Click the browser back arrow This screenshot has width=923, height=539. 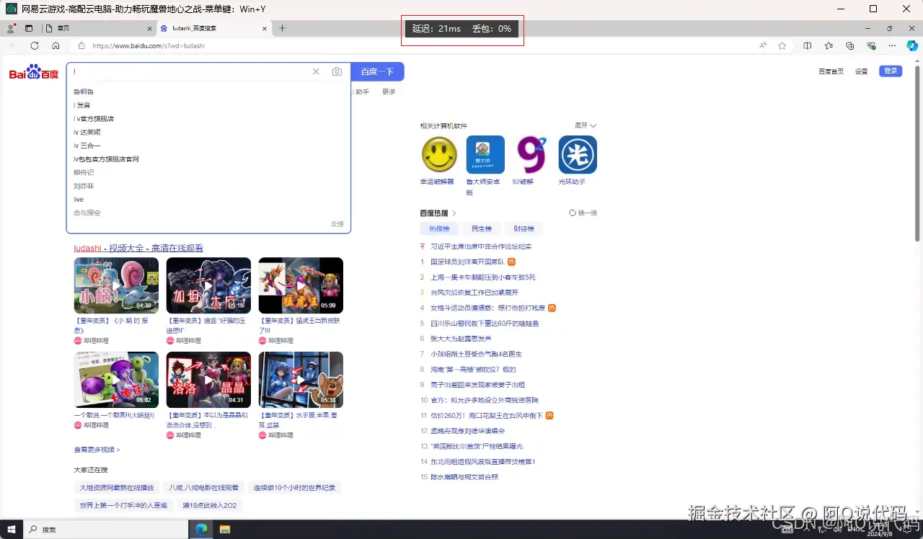[x=12, y=45]
